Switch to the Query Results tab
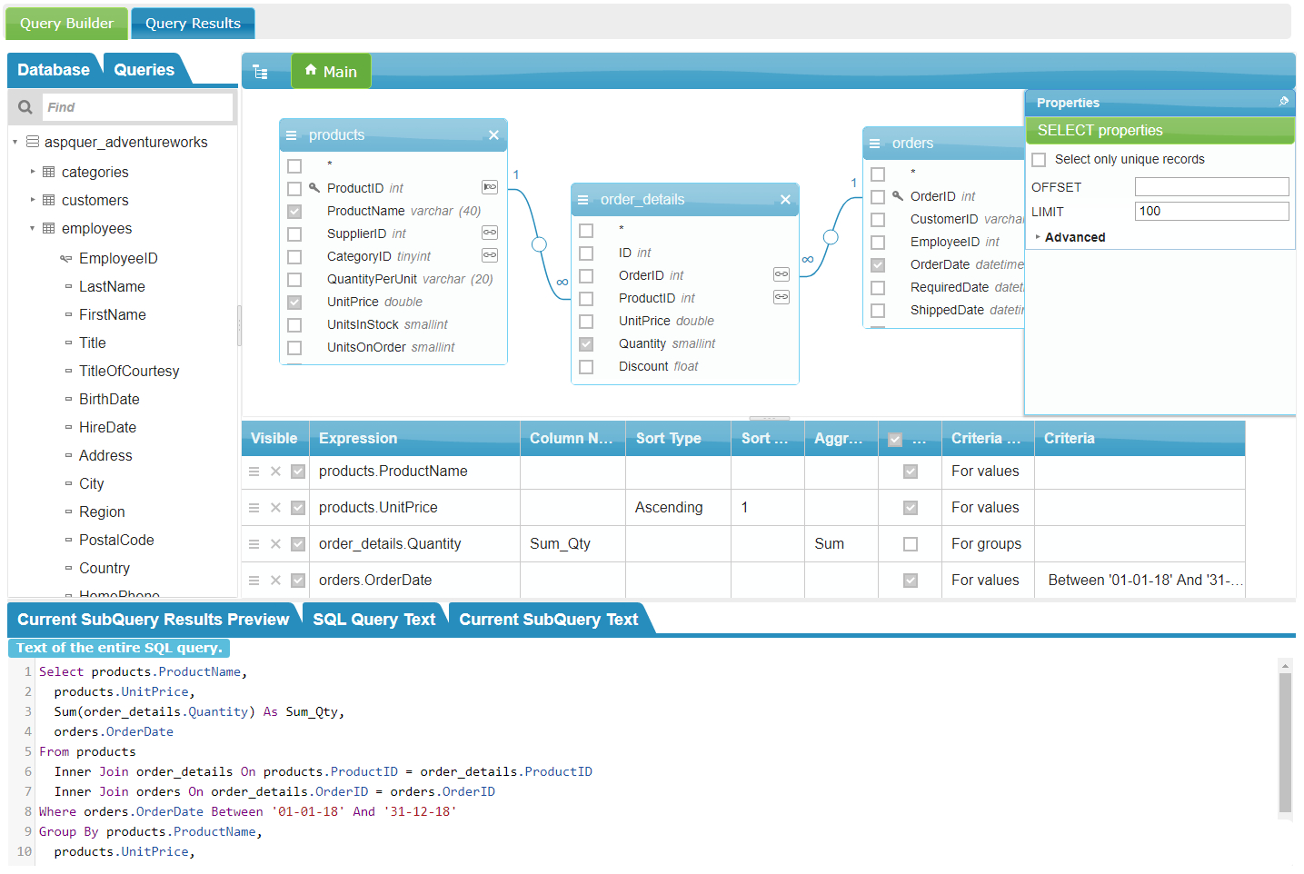The height and width of the screenshot is (874, 1304). click(x=192, y=25)
